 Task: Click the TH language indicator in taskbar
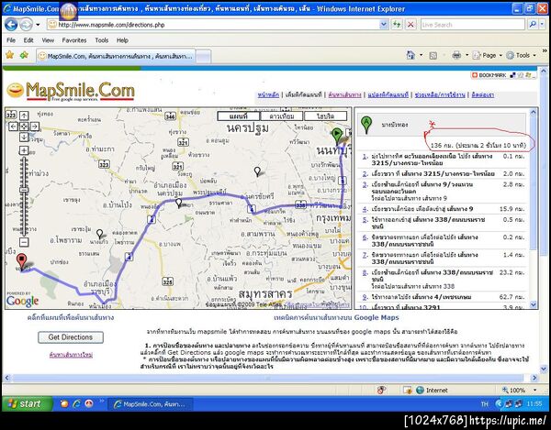485,404
